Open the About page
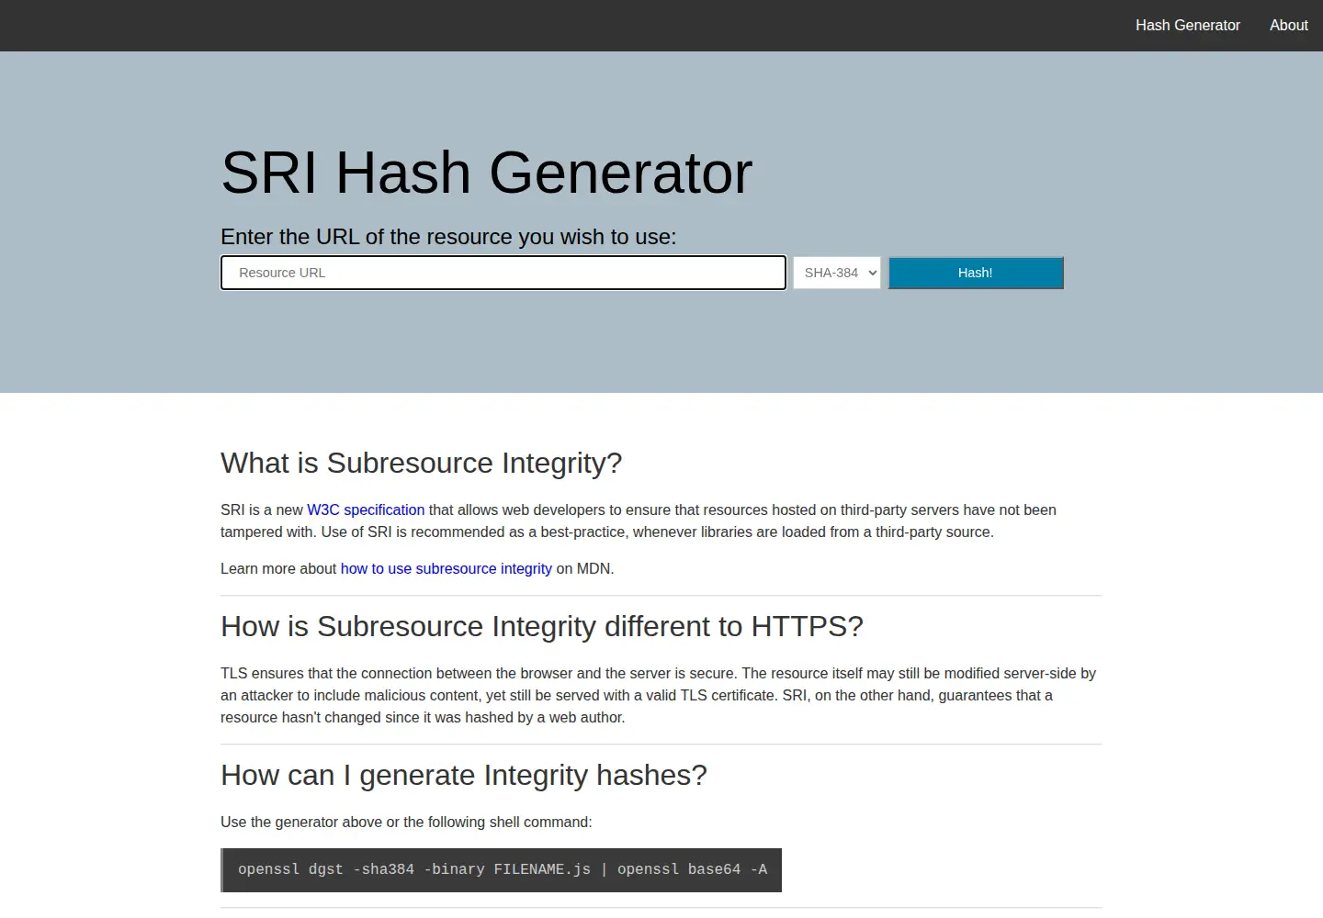 point(1288,26)
